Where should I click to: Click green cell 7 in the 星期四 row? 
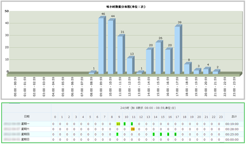point(117,134)
